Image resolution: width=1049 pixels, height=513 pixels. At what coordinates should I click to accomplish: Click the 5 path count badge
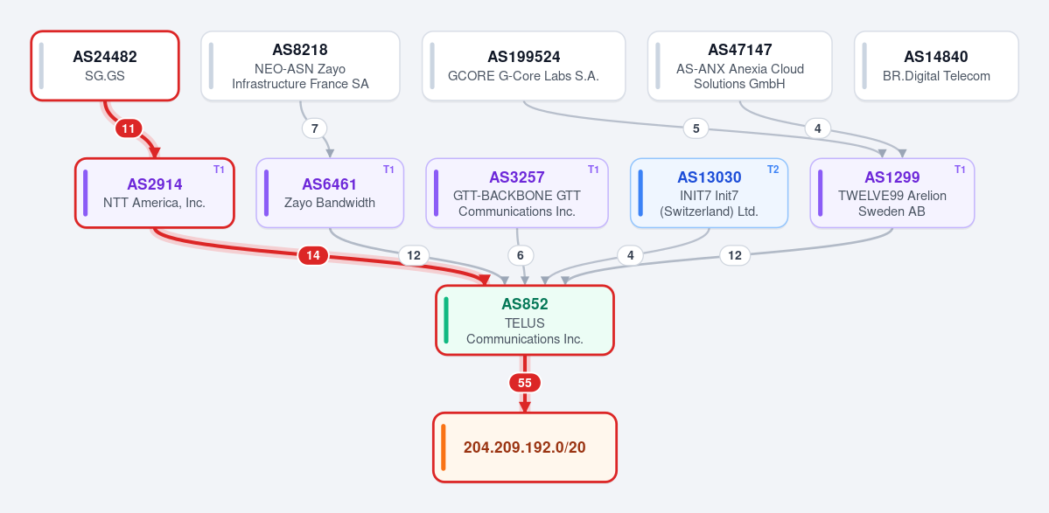[696, 128]
